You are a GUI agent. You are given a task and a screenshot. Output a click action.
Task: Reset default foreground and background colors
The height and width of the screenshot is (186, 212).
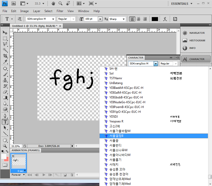pos(3,151)
